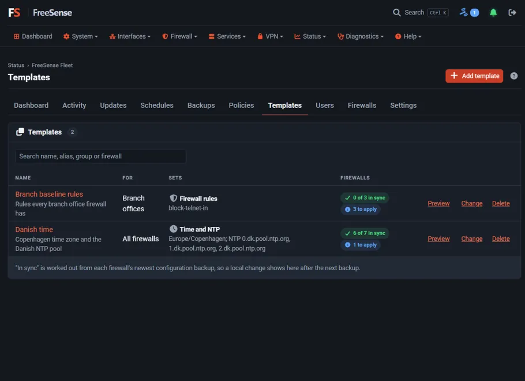
Task: Click the FreeSense FS logo
Action: click(x=14, y=13)
